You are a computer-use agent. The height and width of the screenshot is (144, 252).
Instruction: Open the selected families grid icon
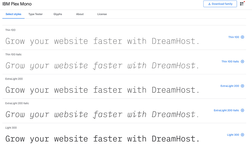[242, 4]
